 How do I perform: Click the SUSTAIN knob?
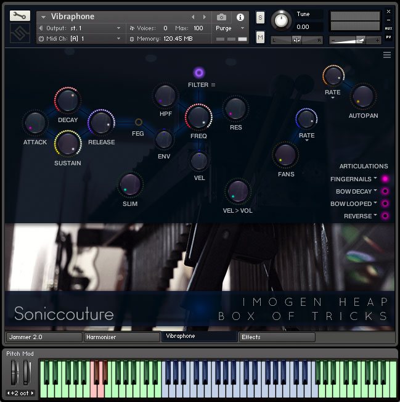pyautogui.click(x=68, y=144)
